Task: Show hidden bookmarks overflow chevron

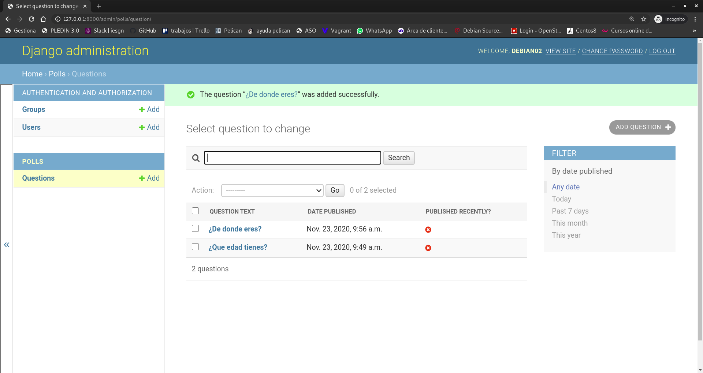Action: tap(694, 31)
